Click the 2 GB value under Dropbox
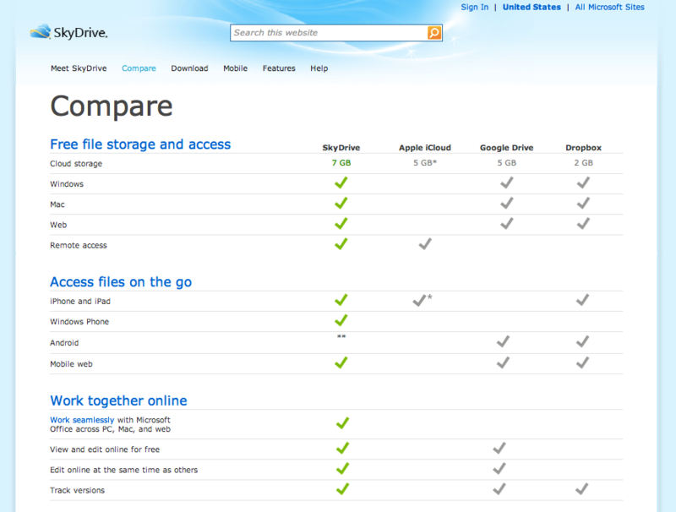This screenshot has width=676, height=512. click(583, 163)
